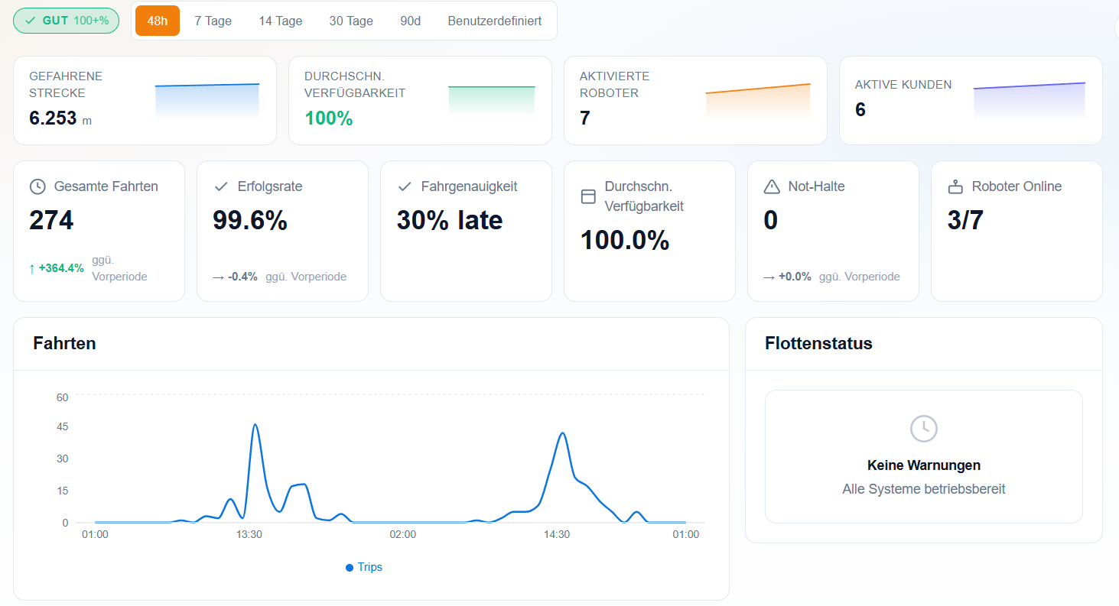This screenshot has height=606, width=1119.
Task: Choose the 14 Tage time range
Action: click(x=280, y=21)
